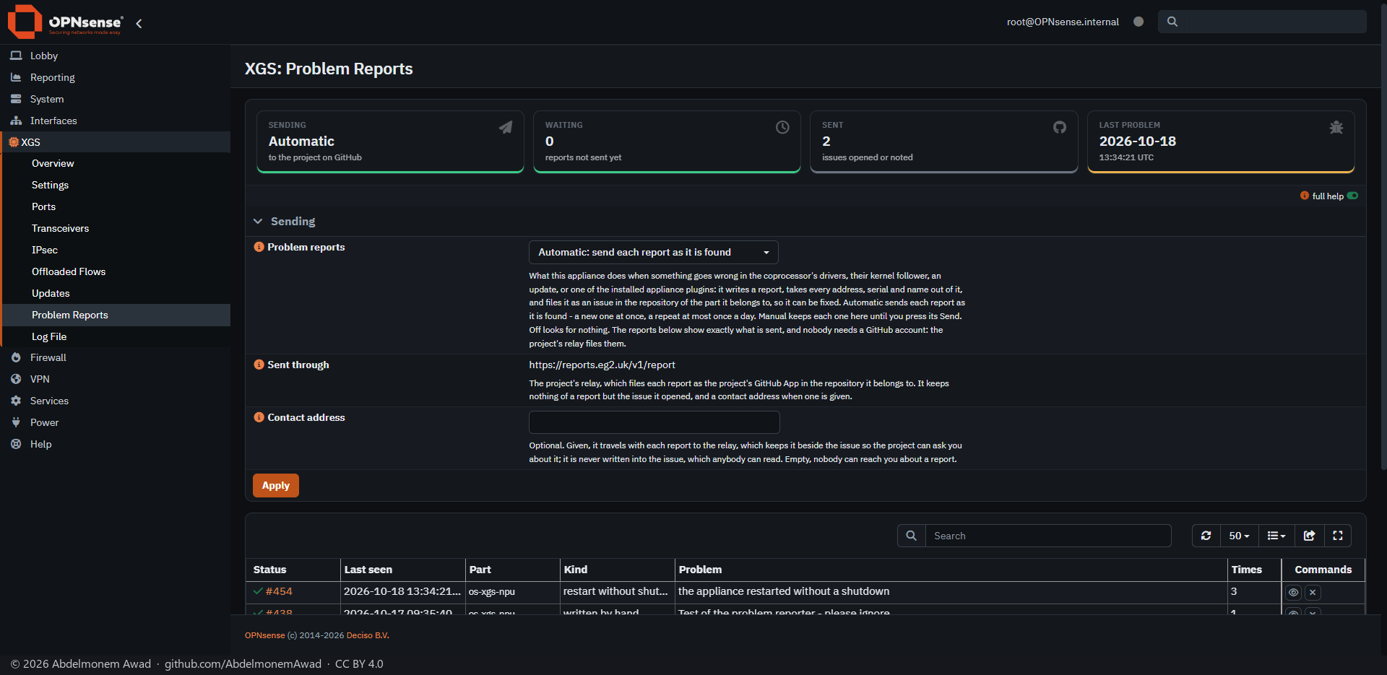This screenshot has height=675, width=1387.
Task: Click the search magnifier icon in header
Action: click(x=1172, y=22)
